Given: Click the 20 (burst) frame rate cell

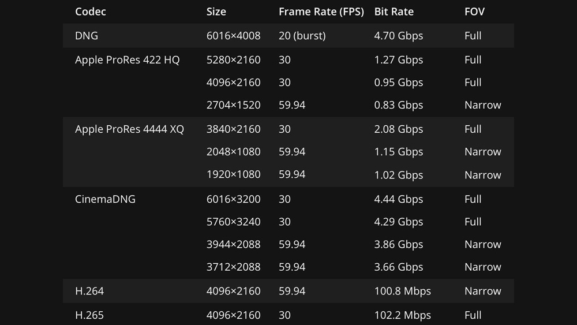Looking at the screenshot, I should (302, 36).
